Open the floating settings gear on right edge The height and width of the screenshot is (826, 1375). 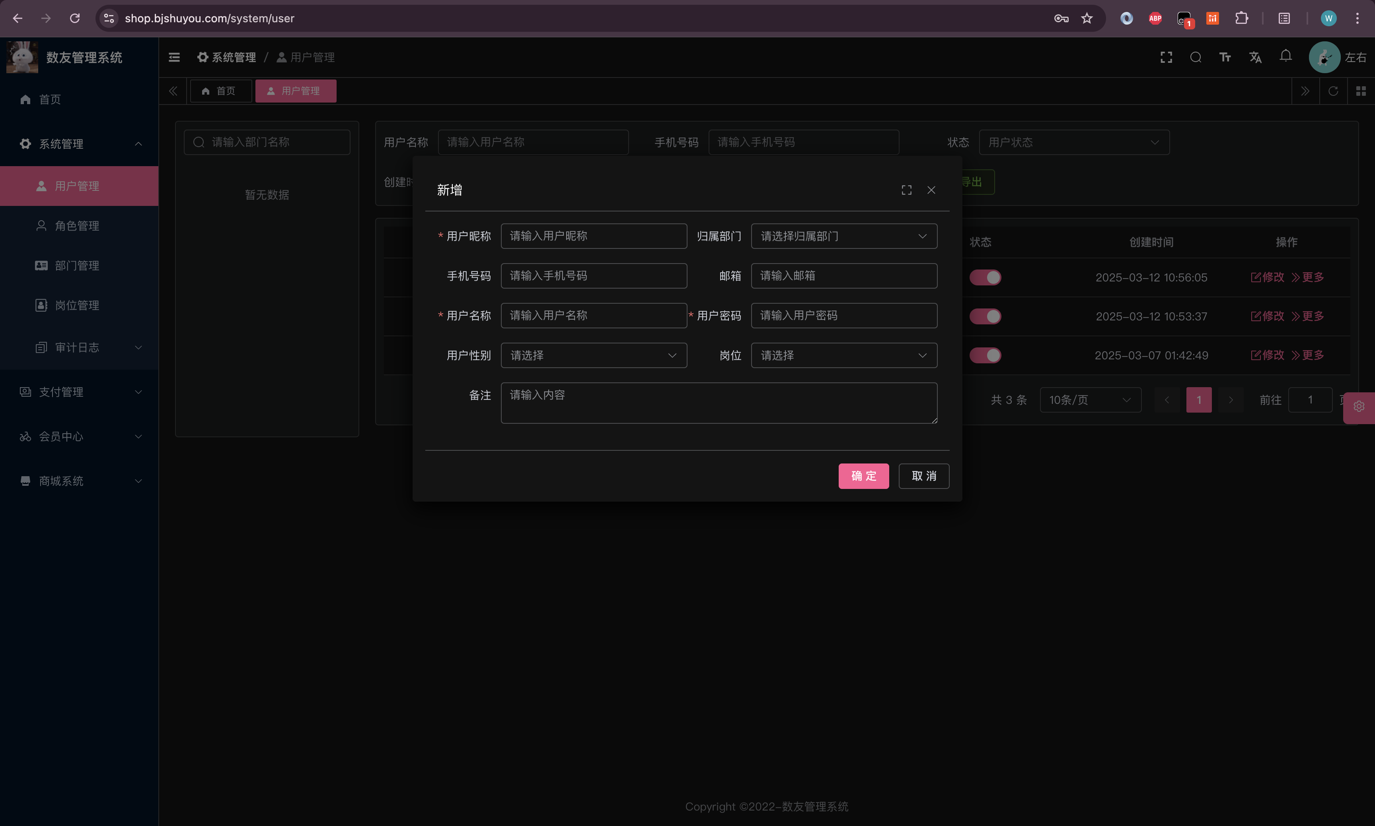1359,407
